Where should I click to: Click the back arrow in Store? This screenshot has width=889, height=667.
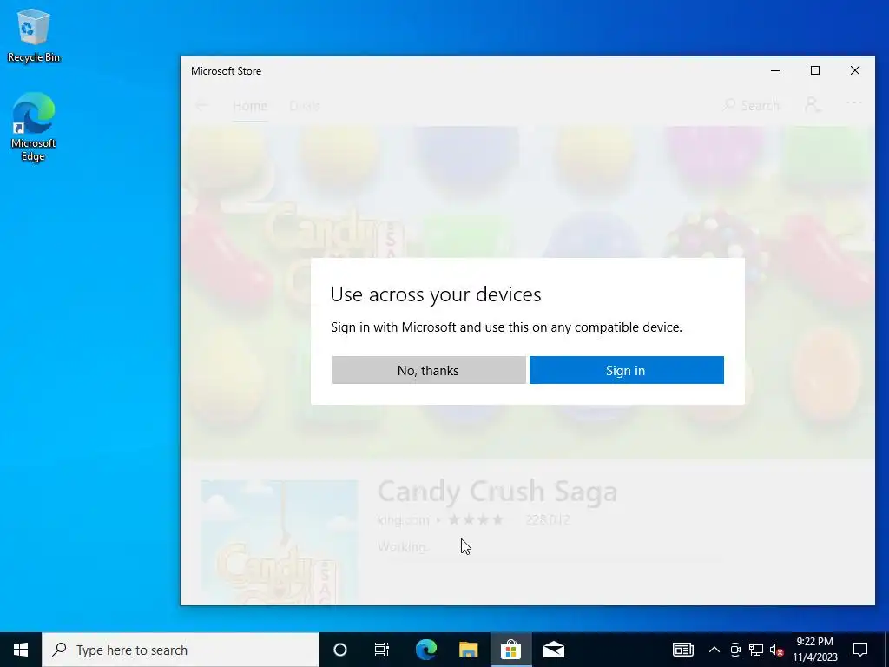click(201, 105)
